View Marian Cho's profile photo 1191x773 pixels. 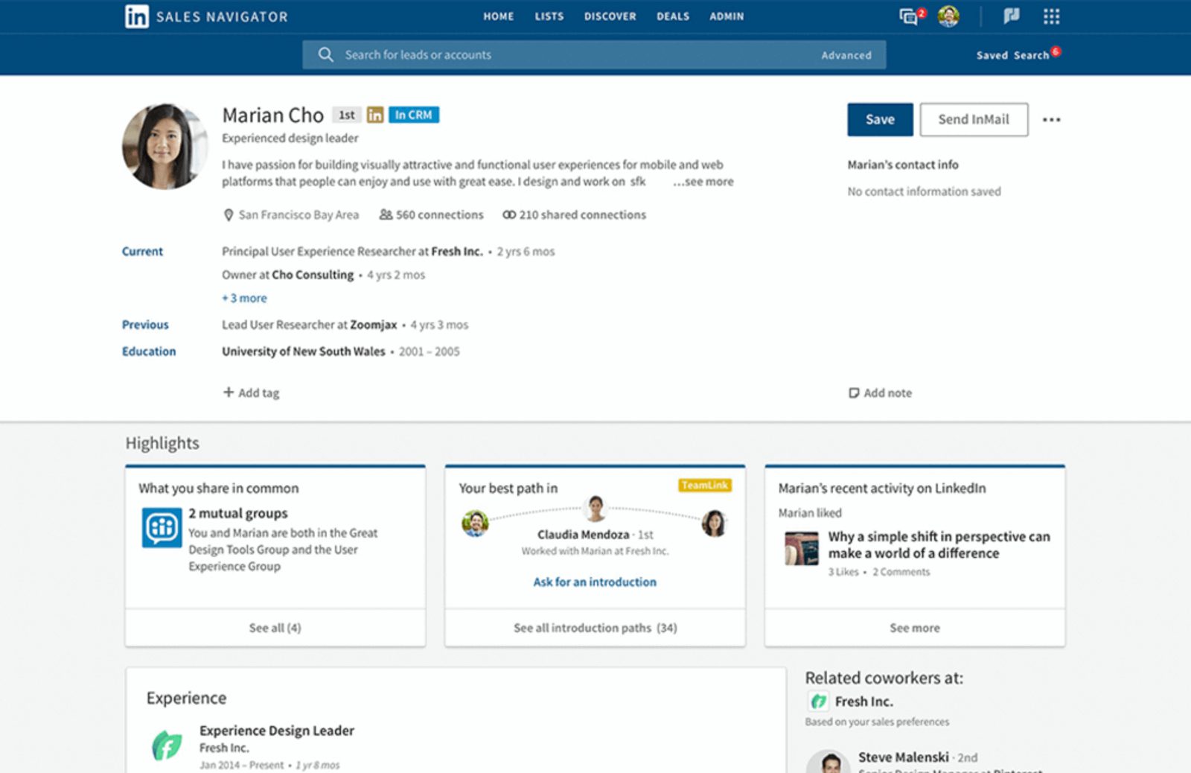[x=165, y=147]
